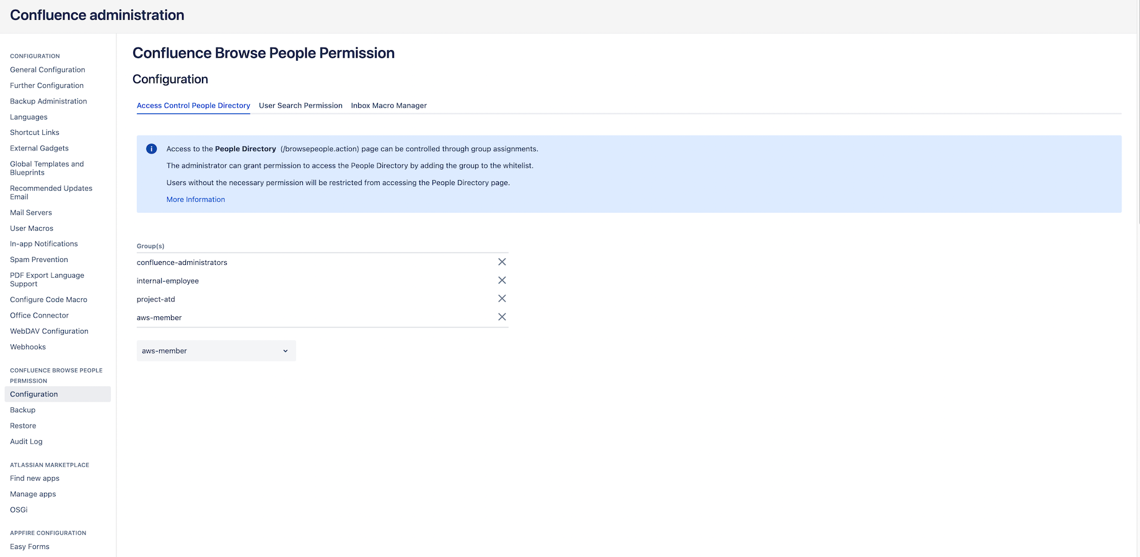Open WebDAV Configuration
1140x557 pixels.
tap(50, 331)
